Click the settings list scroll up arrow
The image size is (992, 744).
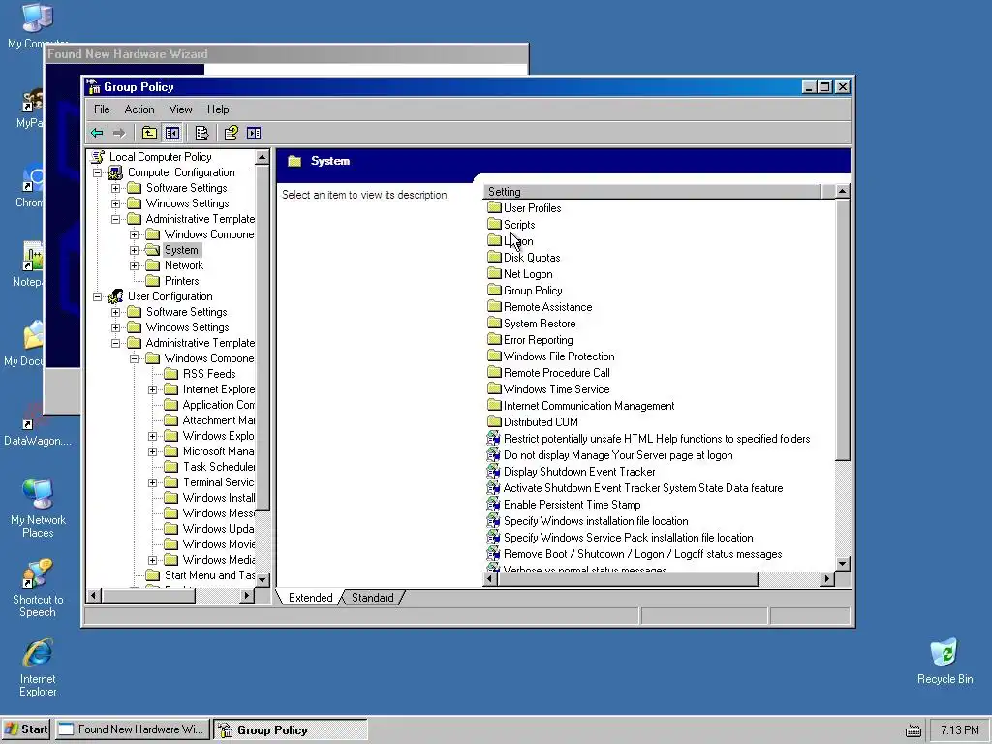[842, 191]
